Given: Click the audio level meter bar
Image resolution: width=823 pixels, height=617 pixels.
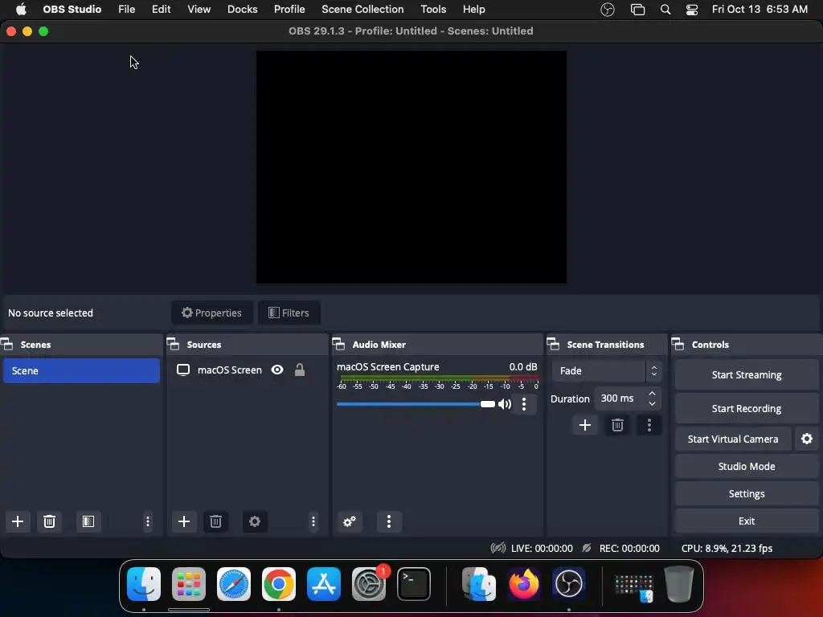Looking at the screenshot, I should (x=440, y=378).
